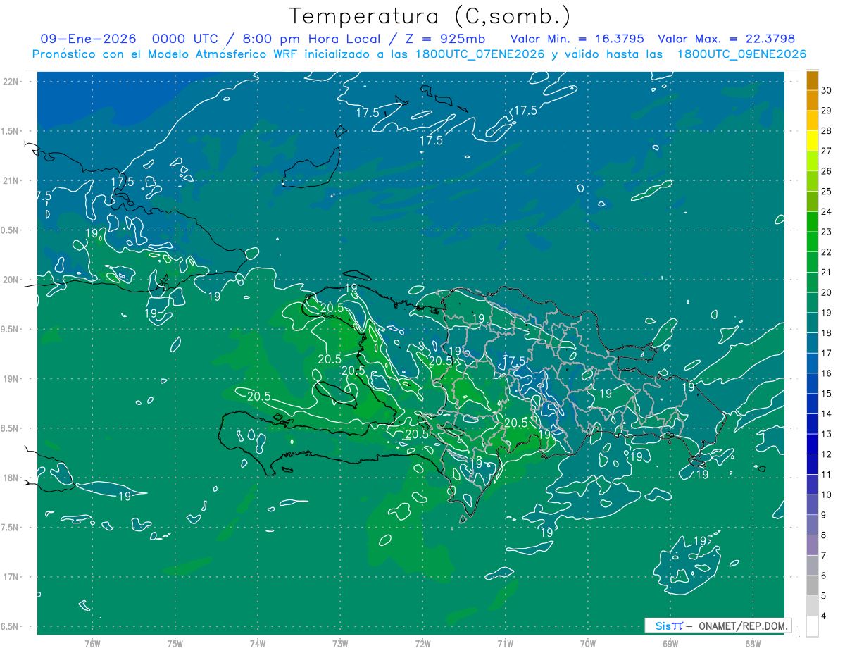Click legend value "30"
Image resolution: width=845 pixels, height=653 pixels.
(x=827, y=90)
